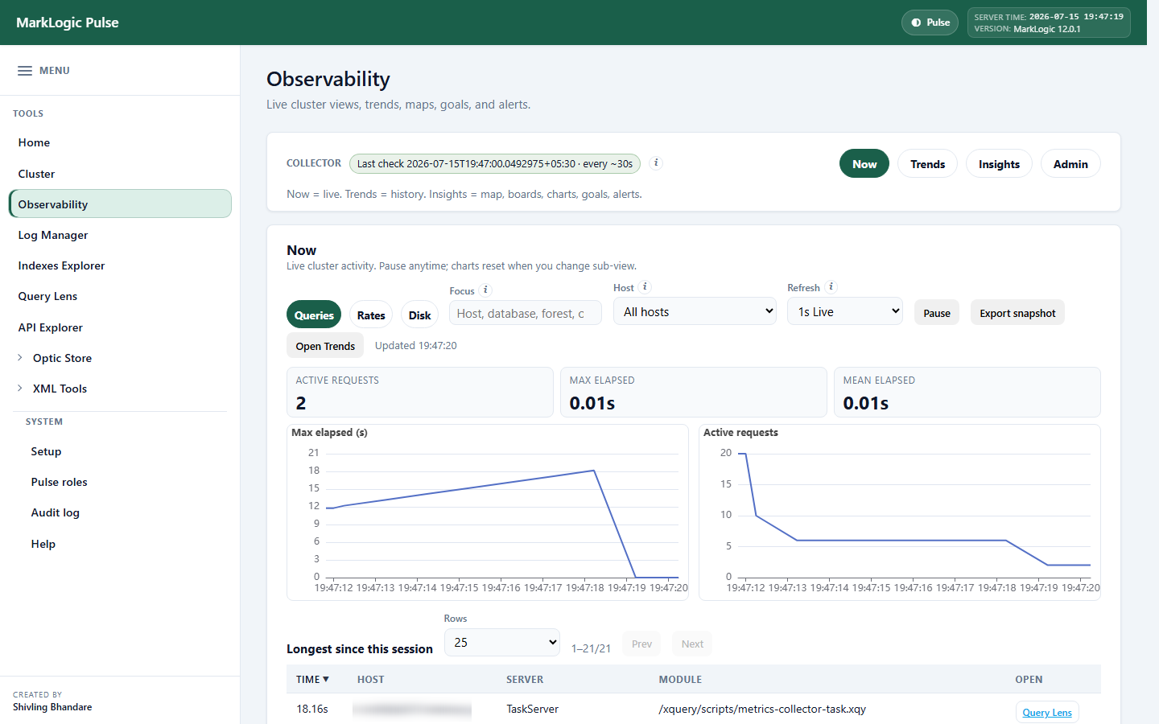
Task: Click the HOST column header
Action: (x=370, y=680)
